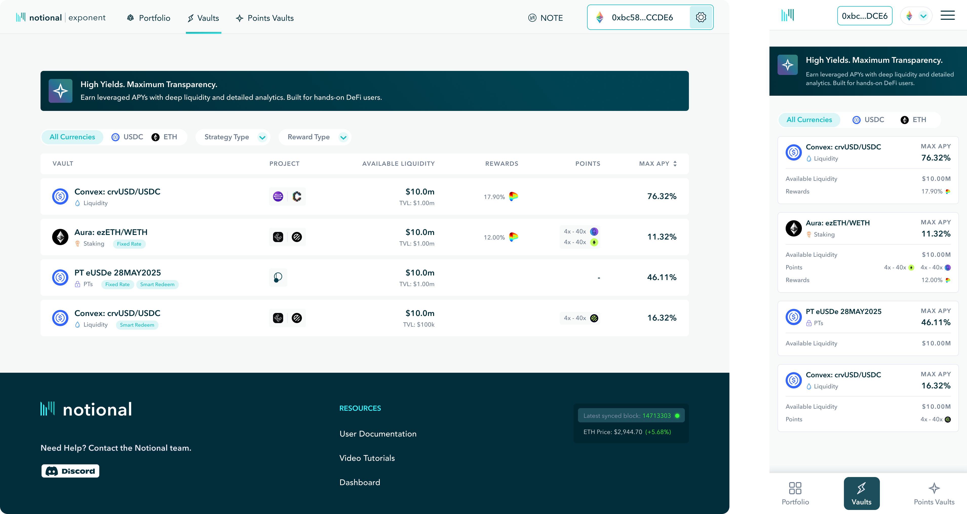Open the mobile network selector chevron
Image resolution: width=967 pixels, height=514 pixels.
coord(923,16)
